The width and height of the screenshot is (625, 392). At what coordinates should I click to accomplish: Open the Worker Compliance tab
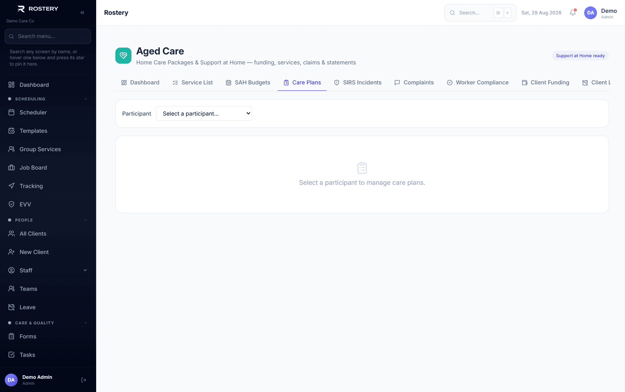(x=478, y=82)
